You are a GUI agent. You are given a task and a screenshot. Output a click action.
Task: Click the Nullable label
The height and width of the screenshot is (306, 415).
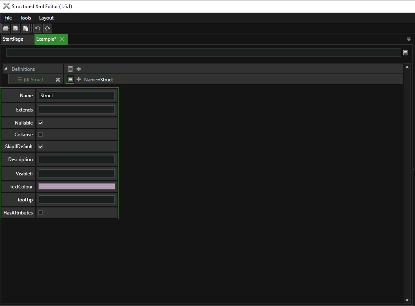click(x=24, y=123)
